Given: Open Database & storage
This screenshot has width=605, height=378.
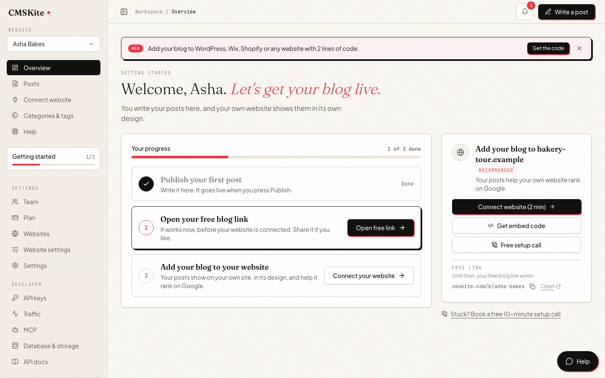Looking at the screenshot, I should click(53, 346).
